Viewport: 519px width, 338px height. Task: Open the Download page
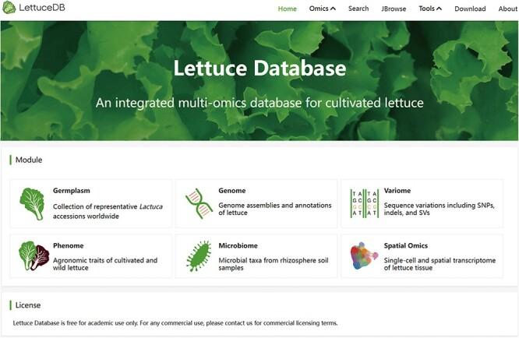click(x=470, y=9)
